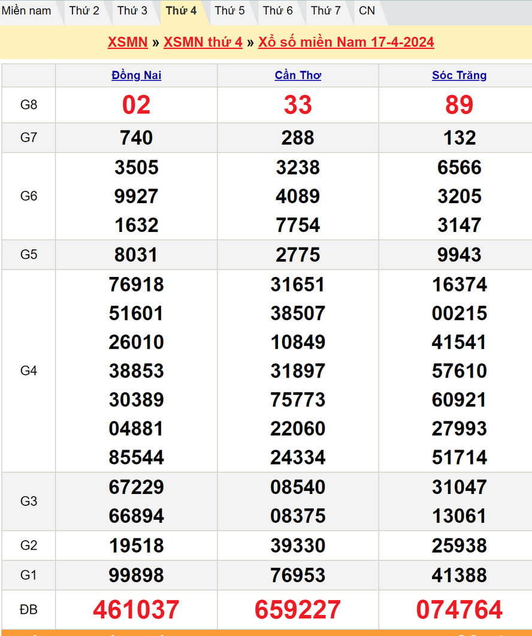Click the active Thứ 4 tab

181,11
